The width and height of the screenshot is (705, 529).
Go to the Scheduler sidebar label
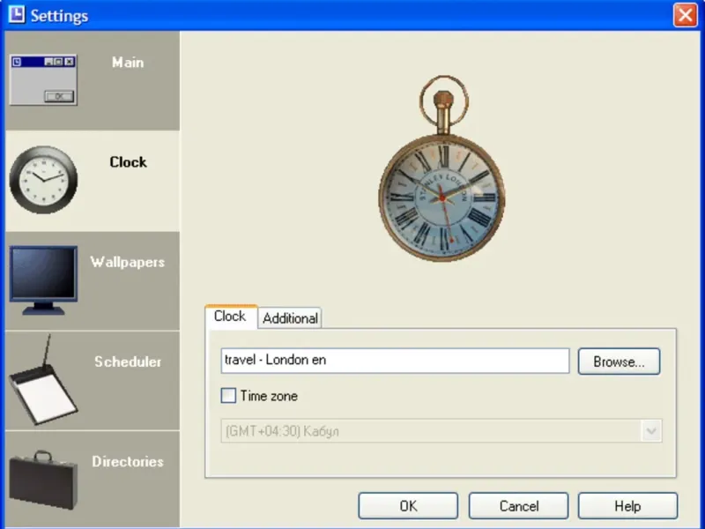pos(128,361)
